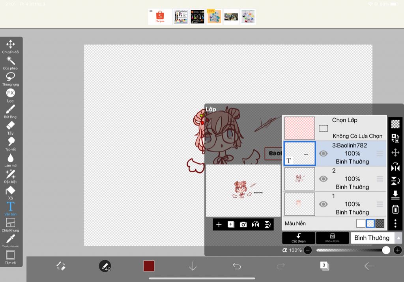Tap the back arrow in bottom bar
Viewport: 404px width, 282px height.
[x=369, y=266]
